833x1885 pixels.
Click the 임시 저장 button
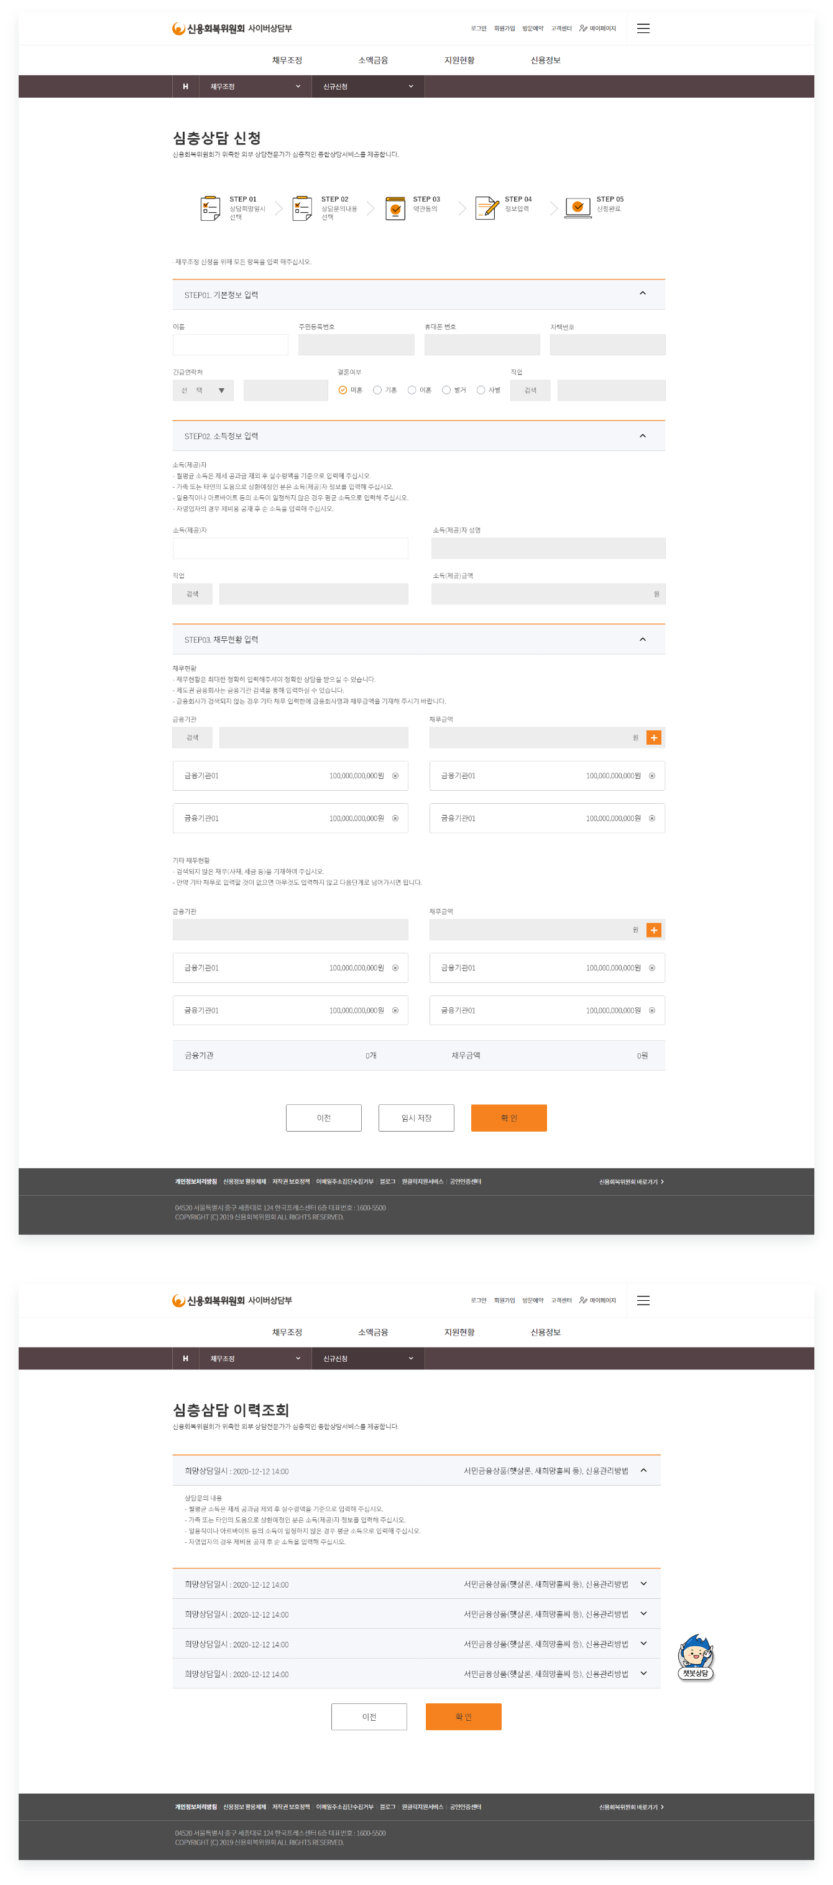click(x=416, y=1117)
